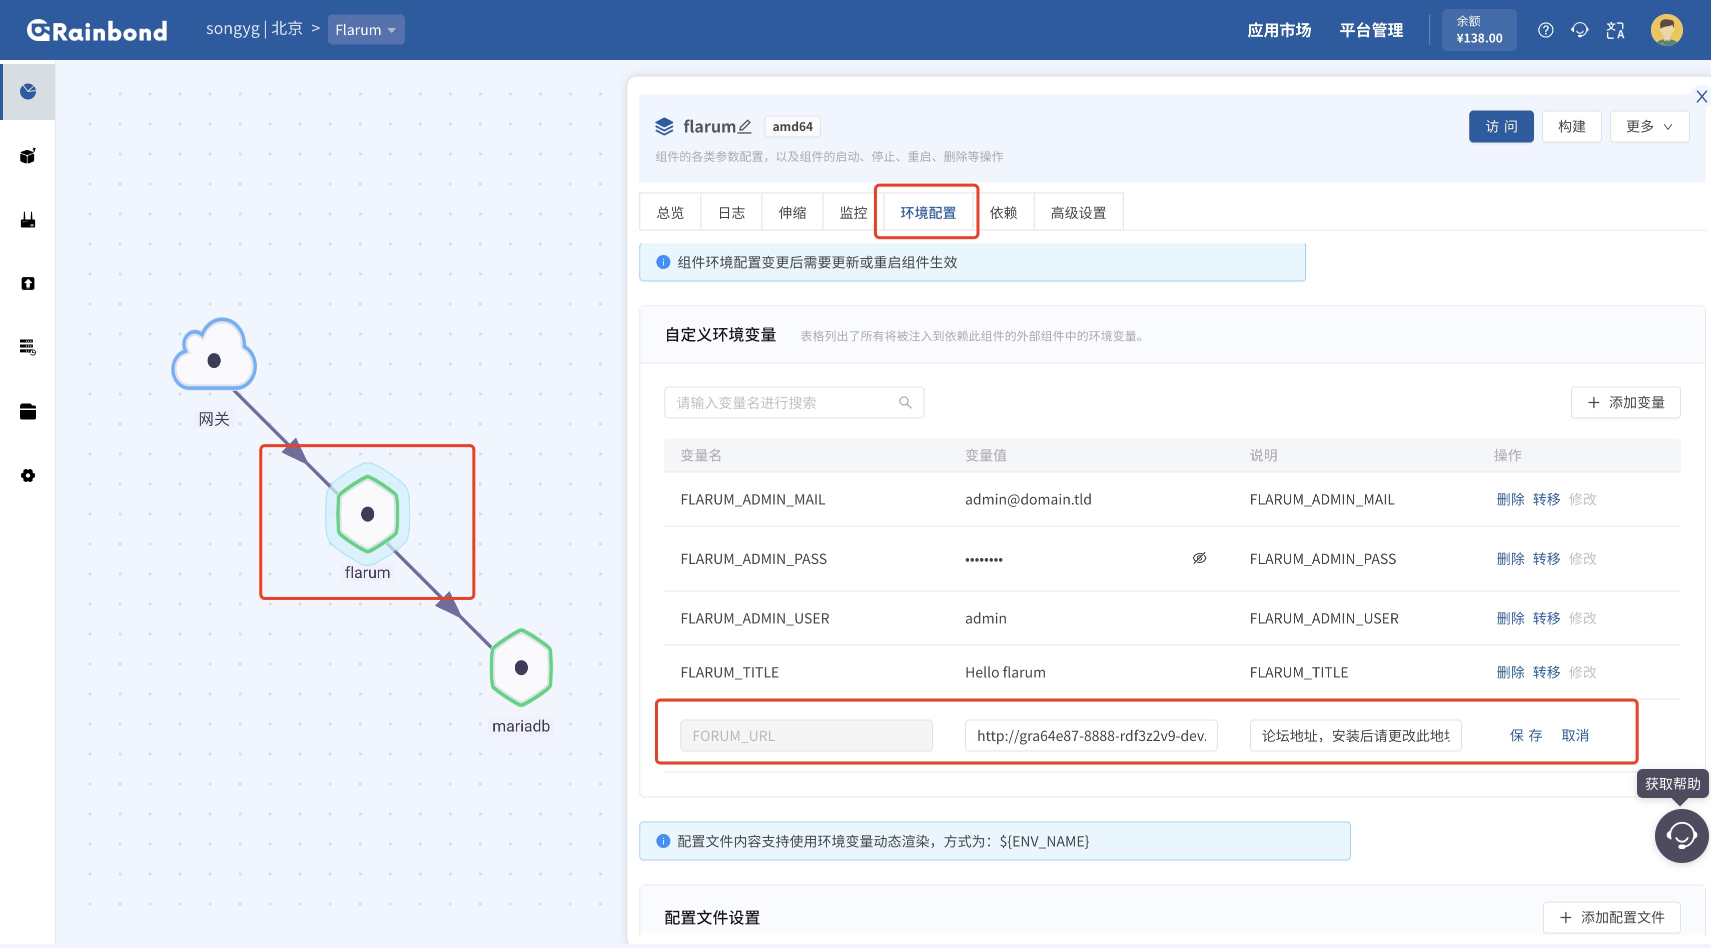Click the help question mark icon
The image size is (1711, 948).
pyautogui.click(x=1545, y=30)
